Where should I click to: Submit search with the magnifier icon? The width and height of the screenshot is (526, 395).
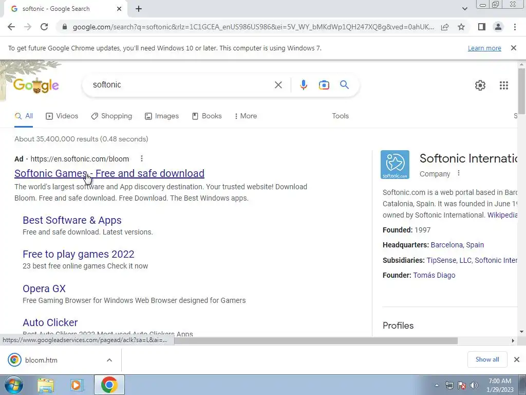point(344,85)
